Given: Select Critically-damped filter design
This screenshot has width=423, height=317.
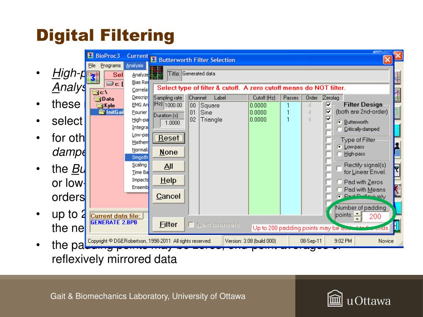Looking at the screenshot, I should coord(340,129).
